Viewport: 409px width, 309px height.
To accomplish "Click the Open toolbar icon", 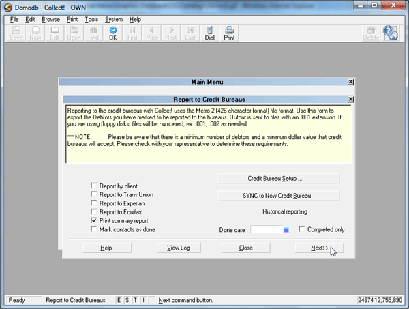I will click(74, 33).
